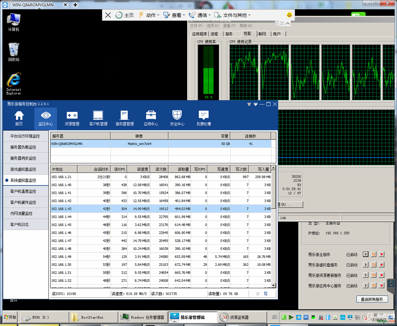
Task: Select the 监控中心 eye icon
Action: [x=46, y=118]
